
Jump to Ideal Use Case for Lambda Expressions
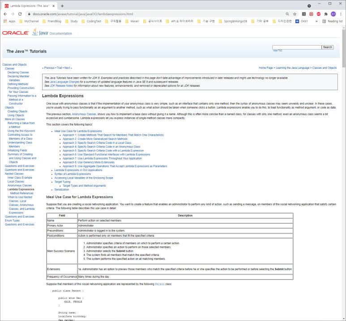tap(78, 131)
